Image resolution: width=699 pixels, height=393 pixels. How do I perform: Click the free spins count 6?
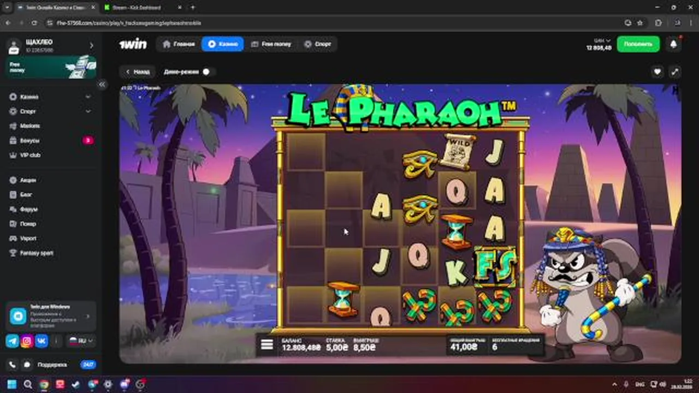click(x=495, y=347)
